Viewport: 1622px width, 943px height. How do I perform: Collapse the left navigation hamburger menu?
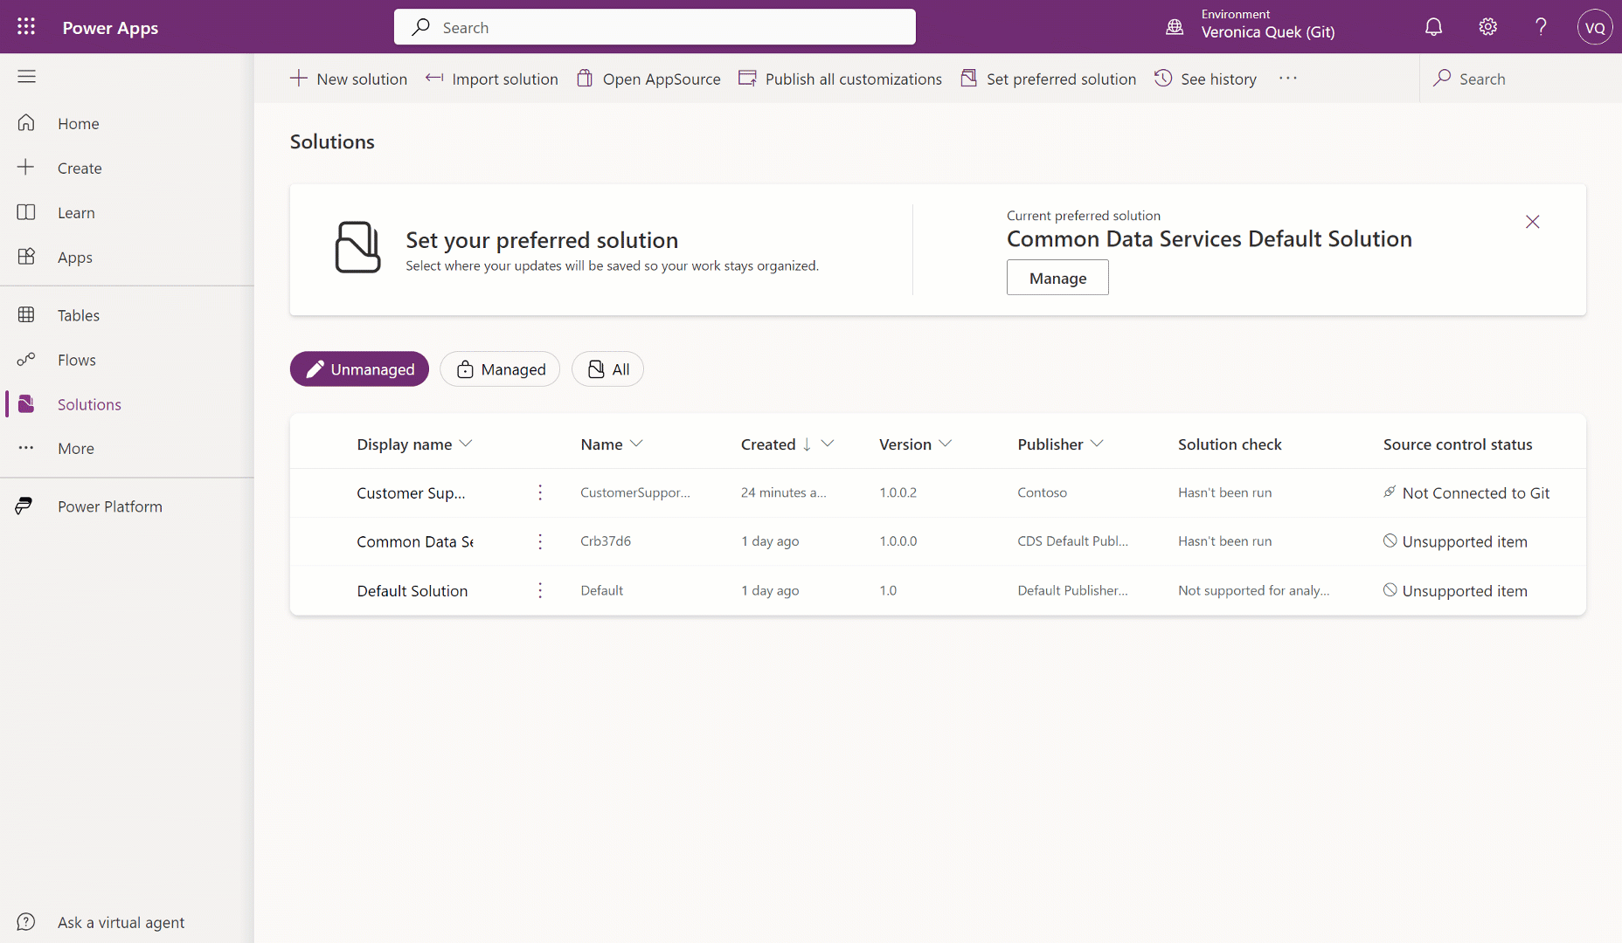(x=26, y=77)
